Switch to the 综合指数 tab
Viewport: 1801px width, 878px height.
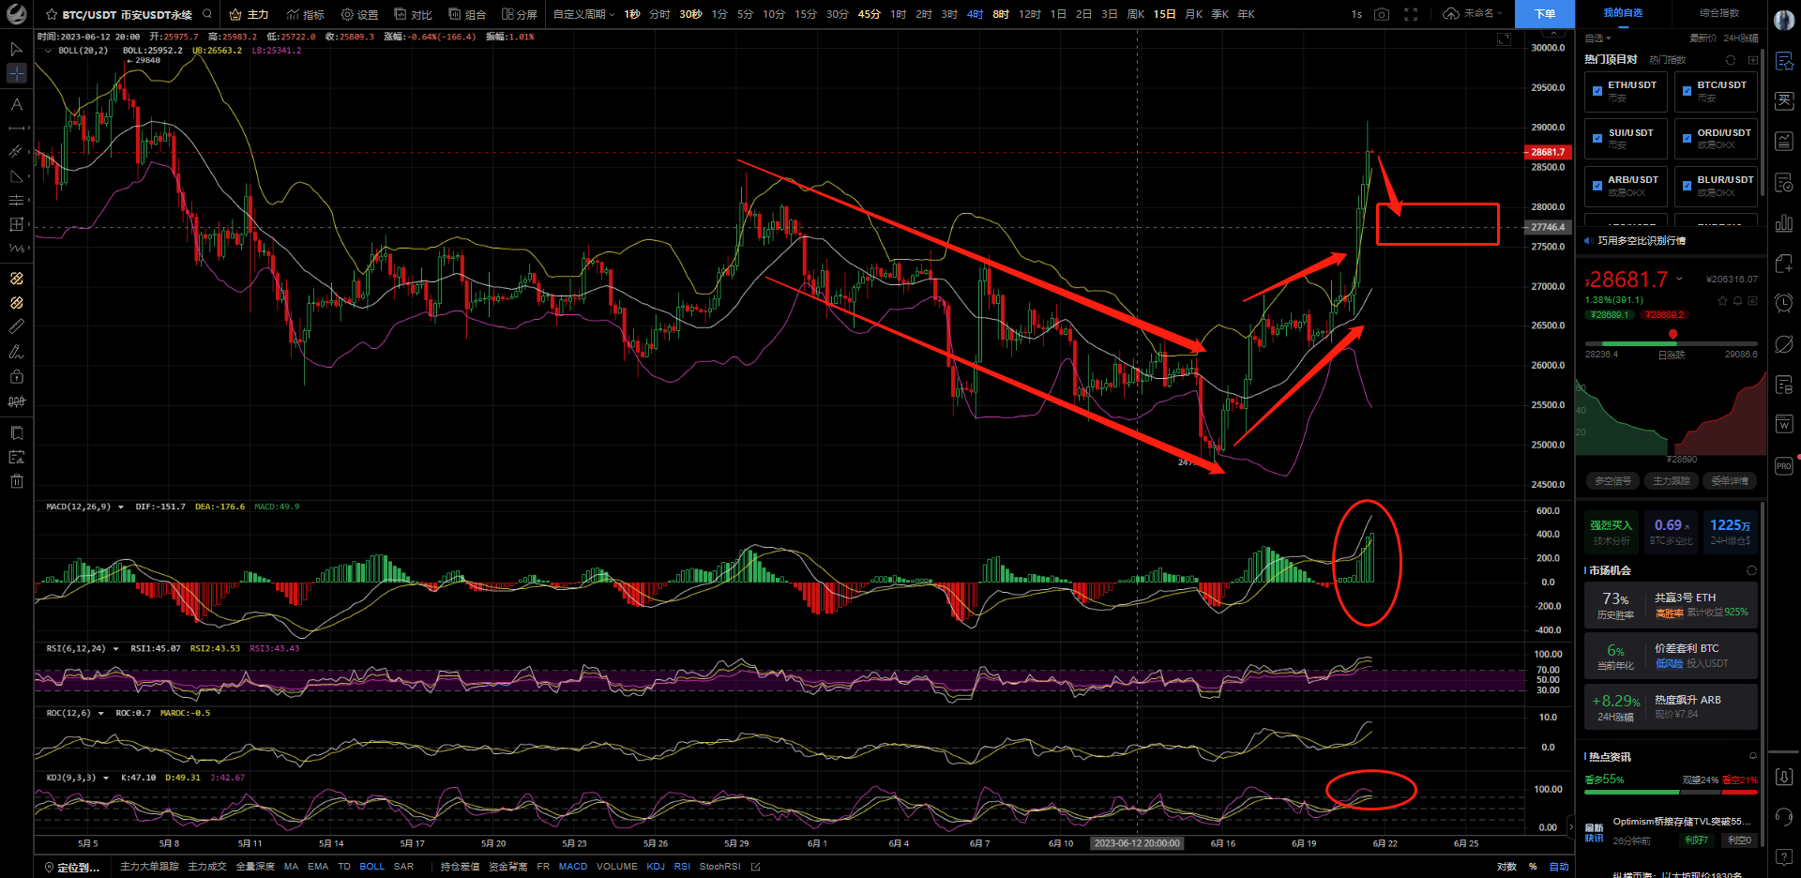pyautogui.click(x=1718, y=13)
